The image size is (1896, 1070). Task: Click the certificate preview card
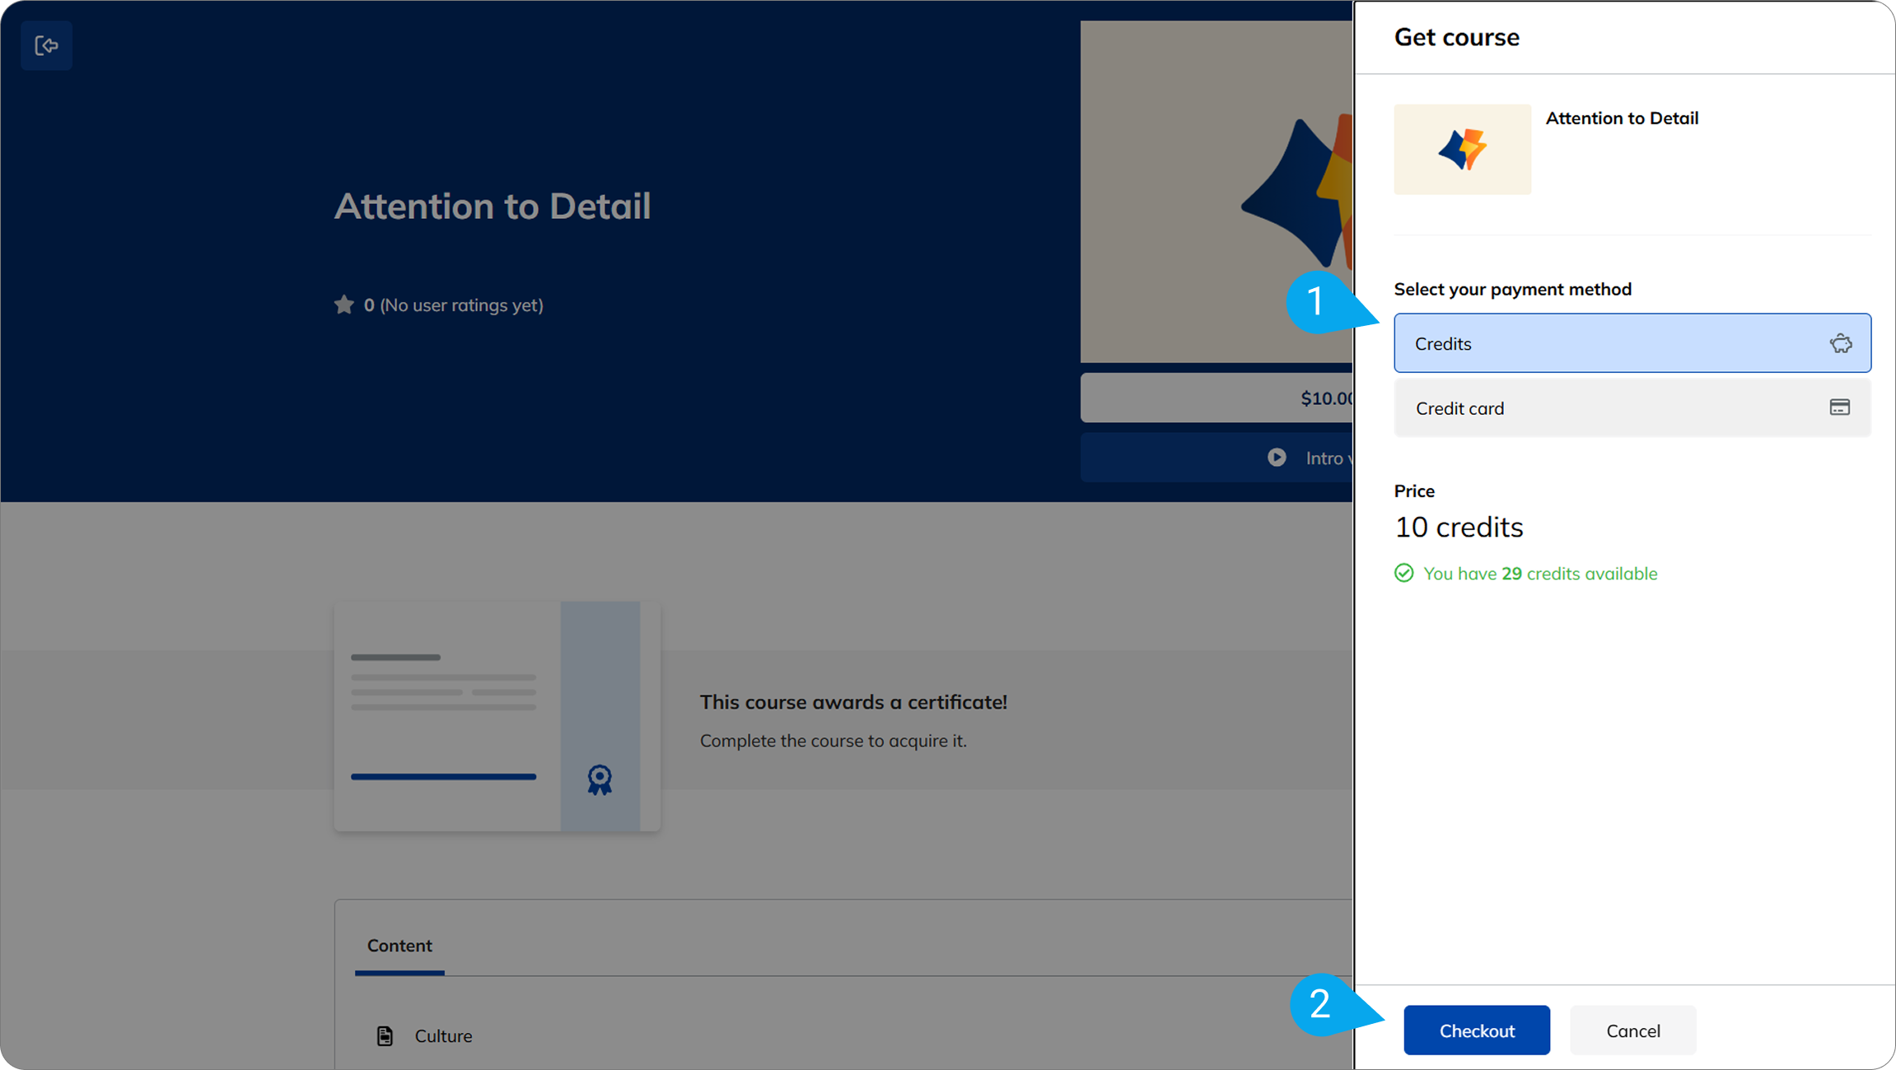(497, 716)
